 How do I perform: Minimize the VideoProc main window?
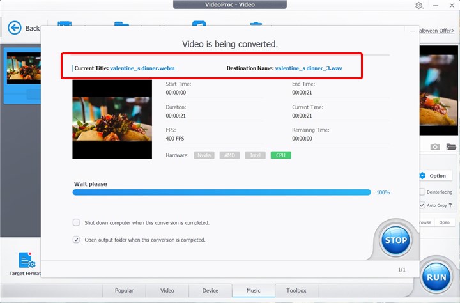pos(436,5)
